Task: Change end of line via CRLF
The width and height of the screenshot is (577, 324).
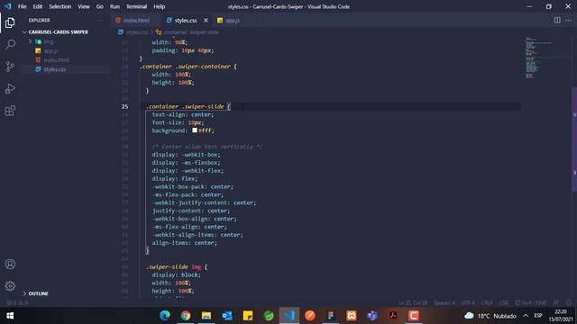Action: (487, 302)
